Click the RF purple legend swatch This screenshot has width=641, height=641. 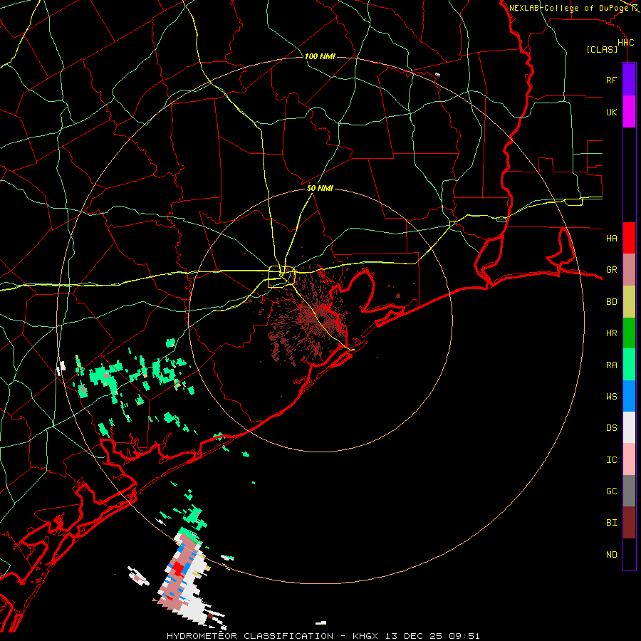629,80
